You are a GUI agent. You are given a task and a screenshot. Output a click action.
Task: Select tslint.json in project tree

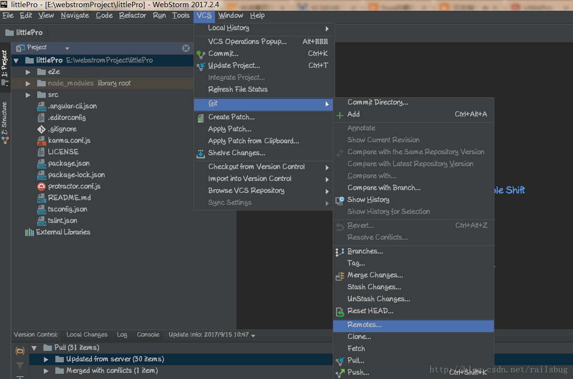coord(62,221)
